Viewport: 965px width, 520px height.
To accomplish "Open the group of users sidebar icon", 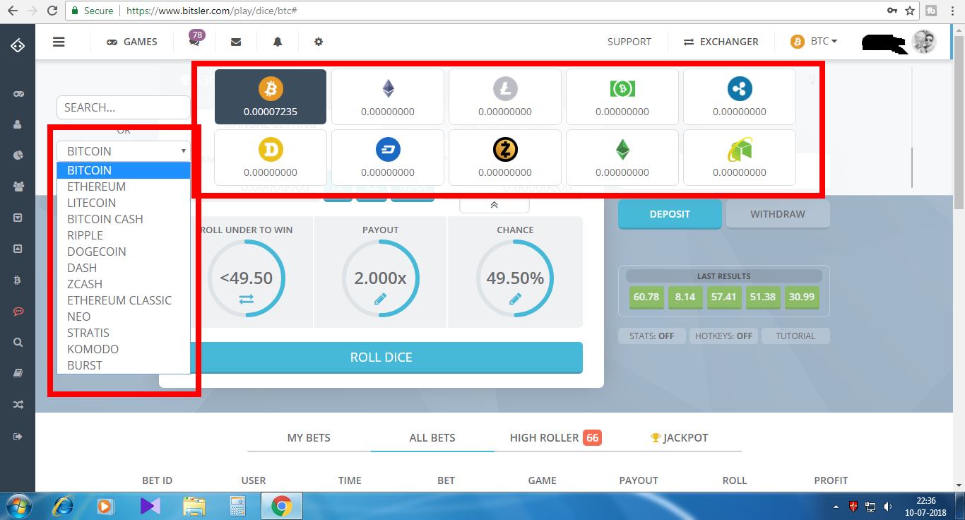I will (x=18, y=187).
